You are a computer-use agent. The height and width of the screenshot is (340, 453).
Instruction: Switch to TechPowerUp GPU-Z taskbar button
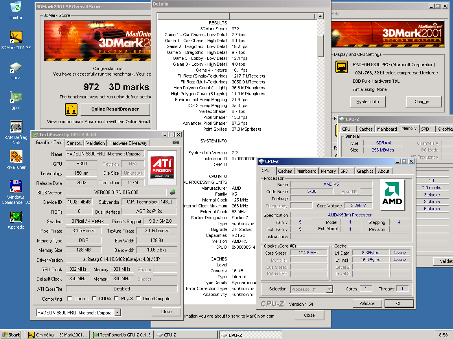coord(122,335)
